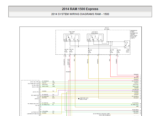Click the 'HOT AT ALL TIMES' label

coord(107,29)
